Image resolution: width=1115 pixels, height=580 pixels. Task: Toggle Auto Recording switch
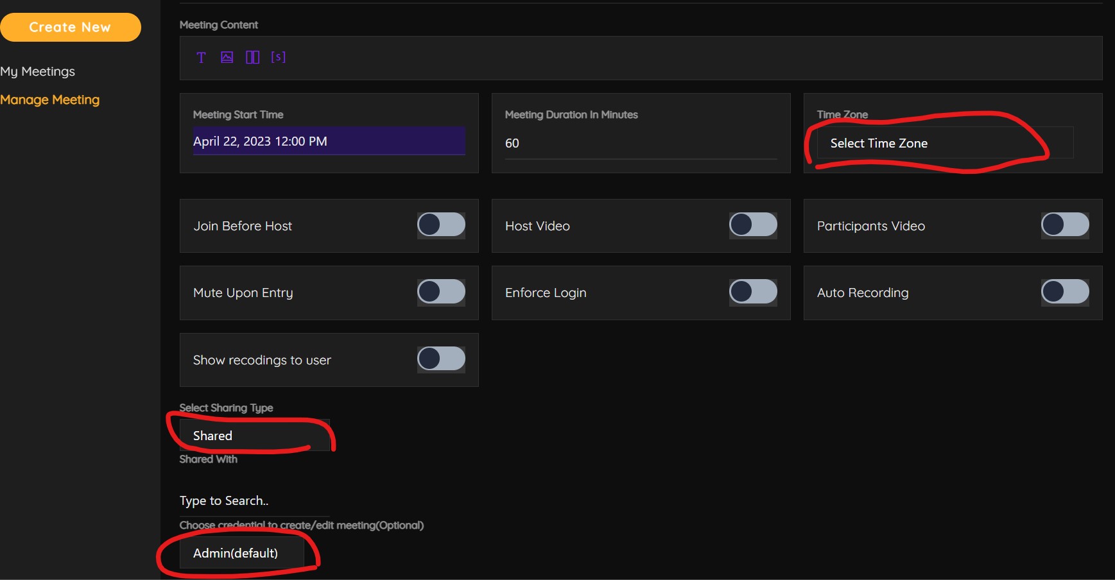click(x=1065, y=292)
